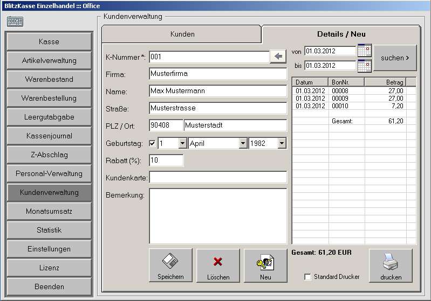
Task: Click the Bemerkung text area
Action: point(218,216)
